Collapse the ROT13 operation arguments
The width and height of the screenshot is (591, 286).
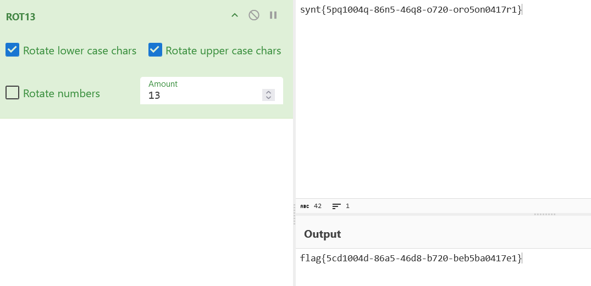click(235, 15)
